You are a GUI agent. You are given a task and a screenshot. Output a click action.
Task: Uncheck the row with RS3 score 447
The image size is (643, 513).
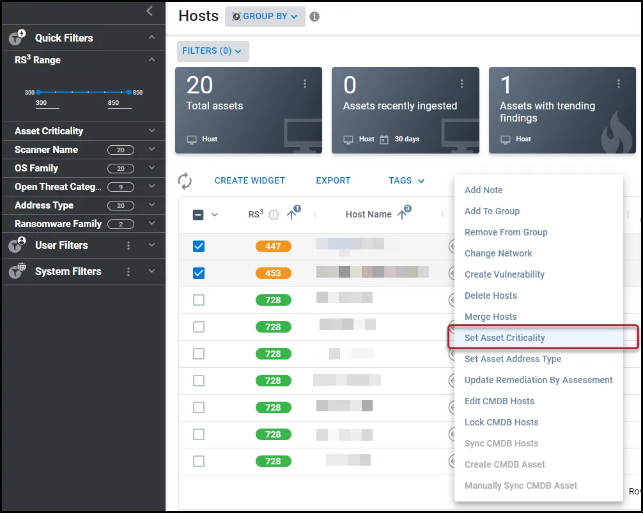pos(199,246)
